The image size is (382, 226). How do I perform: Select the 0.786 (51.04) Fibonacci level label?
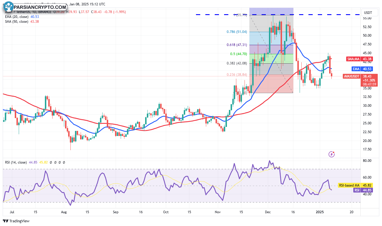pos(237,32)
